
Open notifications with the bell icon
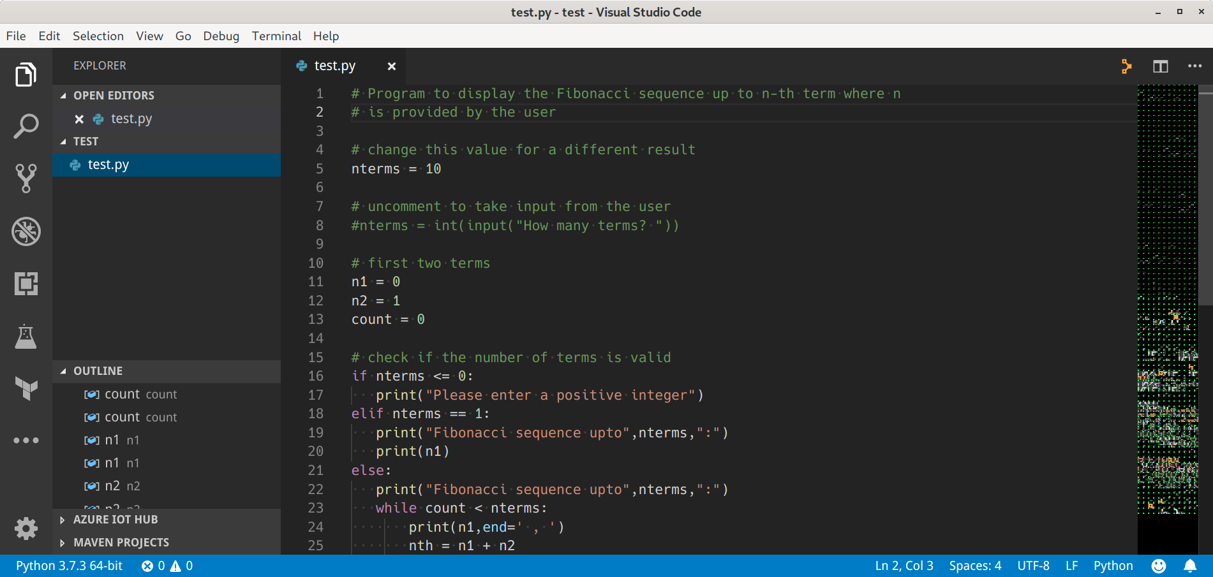(1191, 565)
